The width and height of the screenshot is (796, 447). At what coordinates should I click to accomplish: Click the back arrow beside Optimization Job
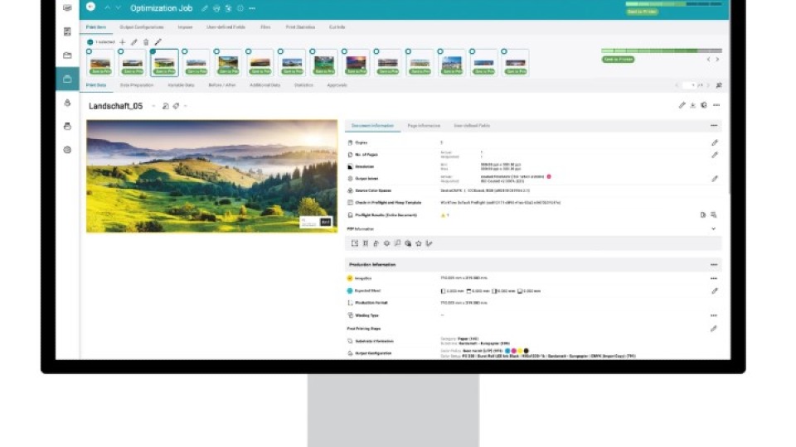click(x=90, y=8)
